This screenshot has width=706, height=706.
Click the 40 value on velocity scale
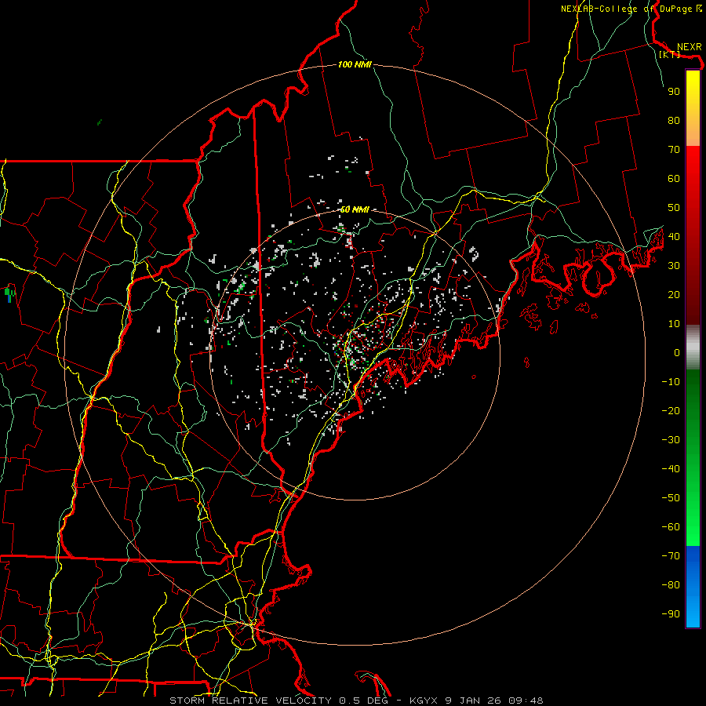tap(674, 237)
